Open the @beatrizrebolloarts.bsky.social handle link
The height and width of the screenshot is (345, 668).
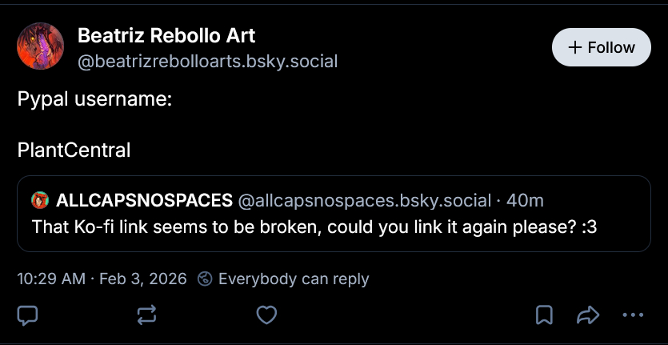(207, 61)
